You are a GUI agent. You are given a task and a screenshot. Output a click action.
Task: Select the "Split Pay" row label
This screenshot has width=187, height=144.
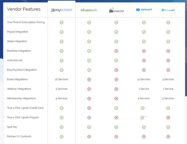[12, 127]
